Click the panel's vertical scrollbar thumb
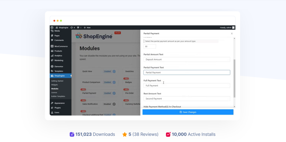This screenshot has width=286, height=142. (x=234, y=78)
